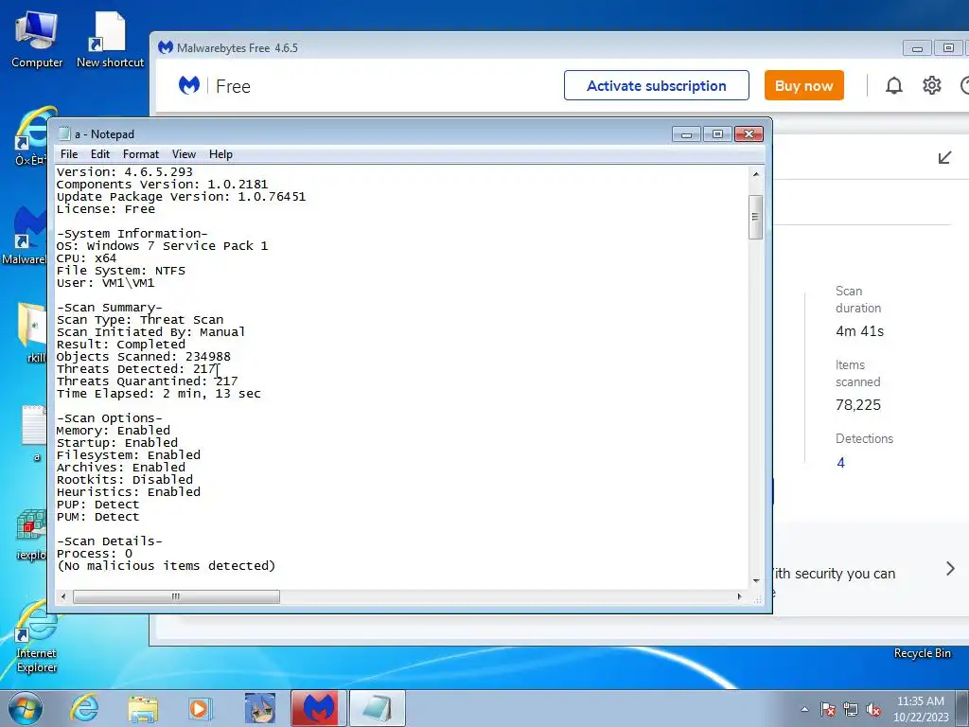Click the Action Center flag tray icon
Image resolution: width=969 pixels, height=727 pixels.
827,709
